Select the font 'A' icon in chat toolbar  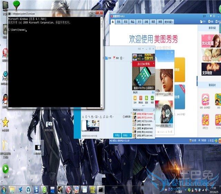83,116
